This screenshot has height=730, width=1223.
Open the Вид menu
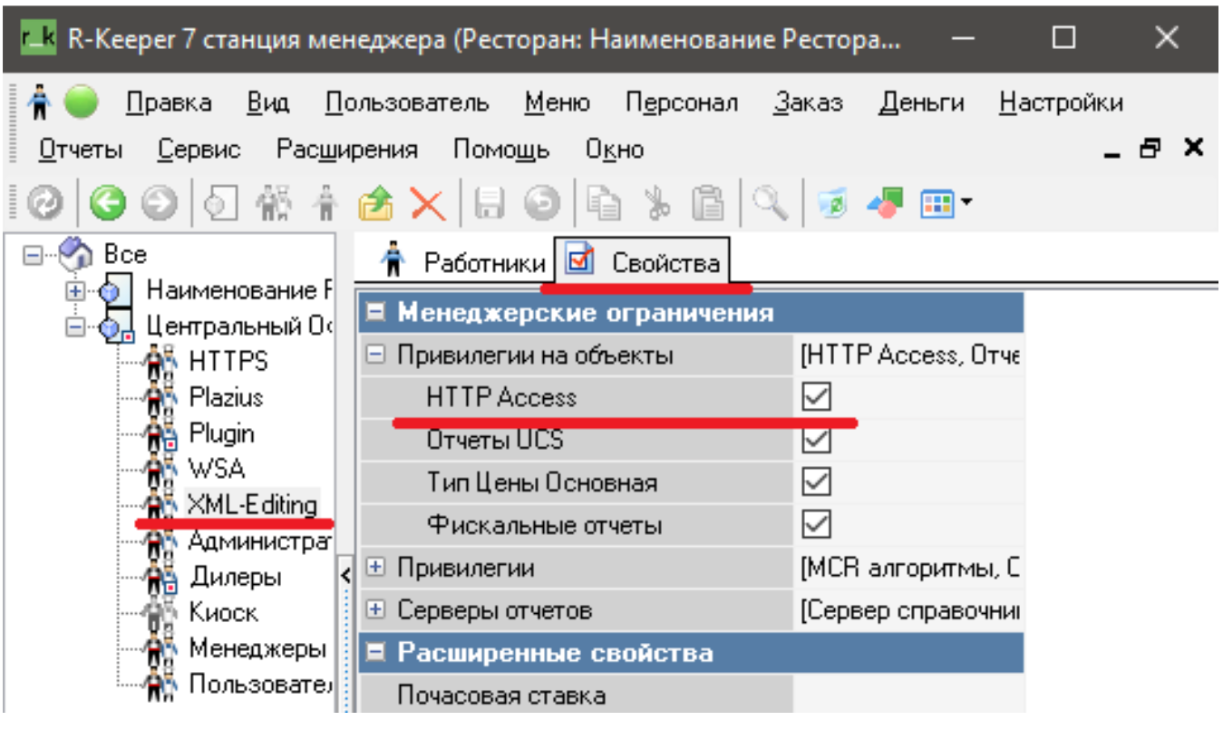click(268, 102)
